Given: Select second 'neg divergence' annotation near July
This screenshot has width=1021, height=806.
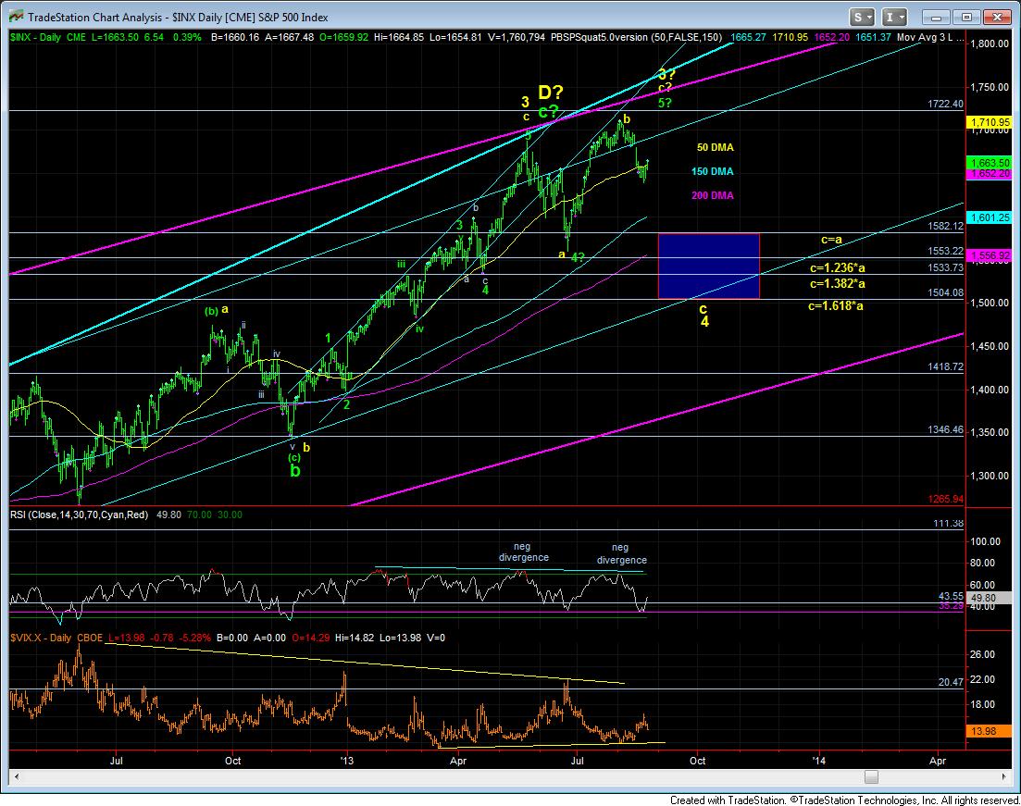Looking at the screenshot, I should 622,554.
